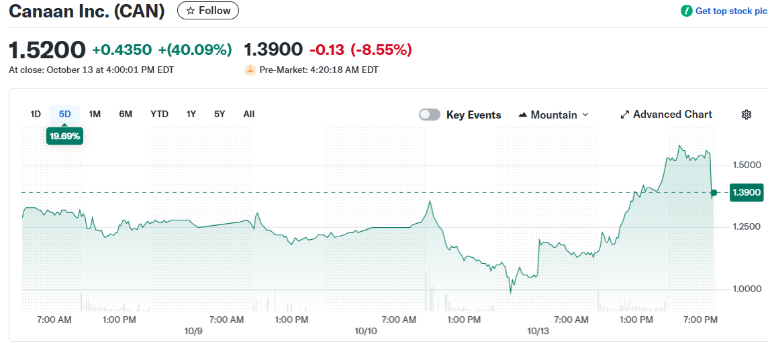This screenshot has width=768, height=343.
Task: Click the Advanced Chart expand arrows icon
Action: tap(624, 115)
